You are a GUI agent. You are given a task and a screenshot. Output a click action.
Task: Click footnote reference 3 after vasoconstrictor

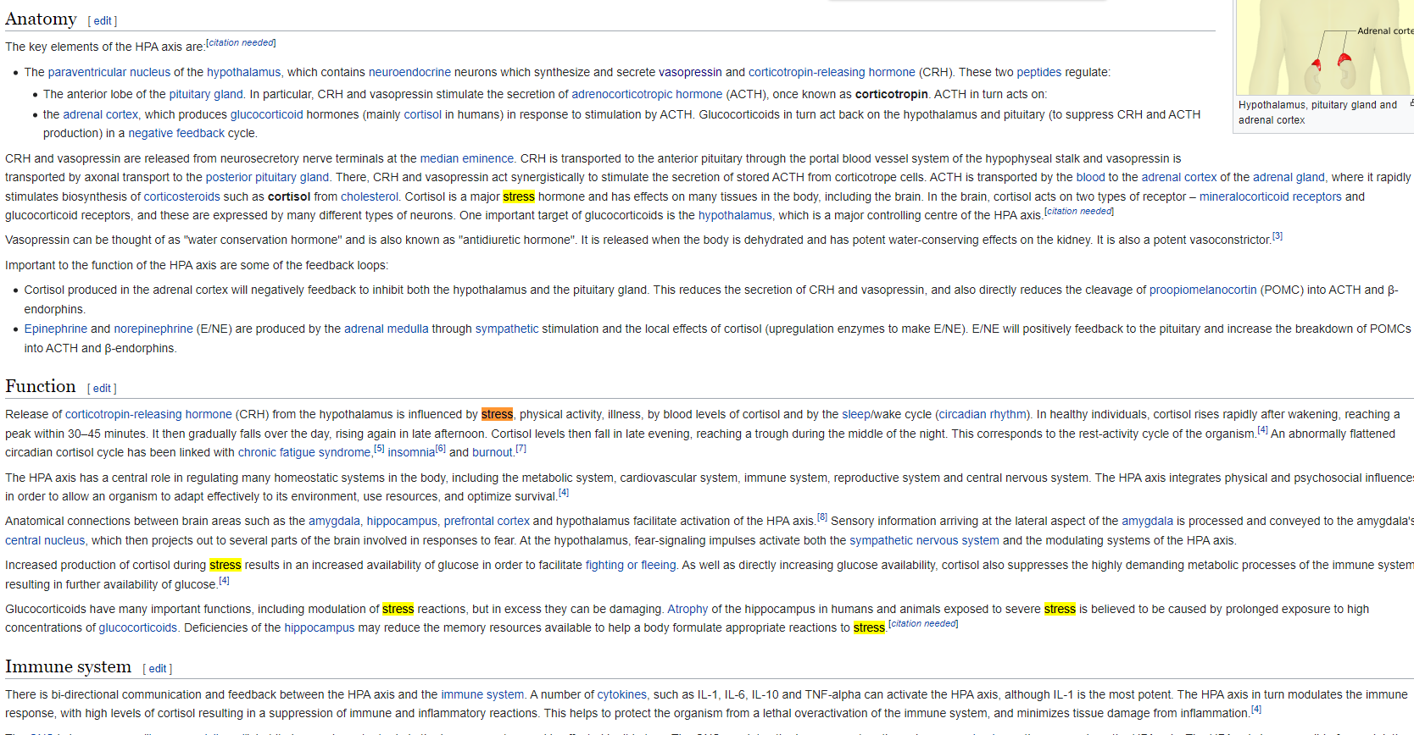pos(1278,236)
